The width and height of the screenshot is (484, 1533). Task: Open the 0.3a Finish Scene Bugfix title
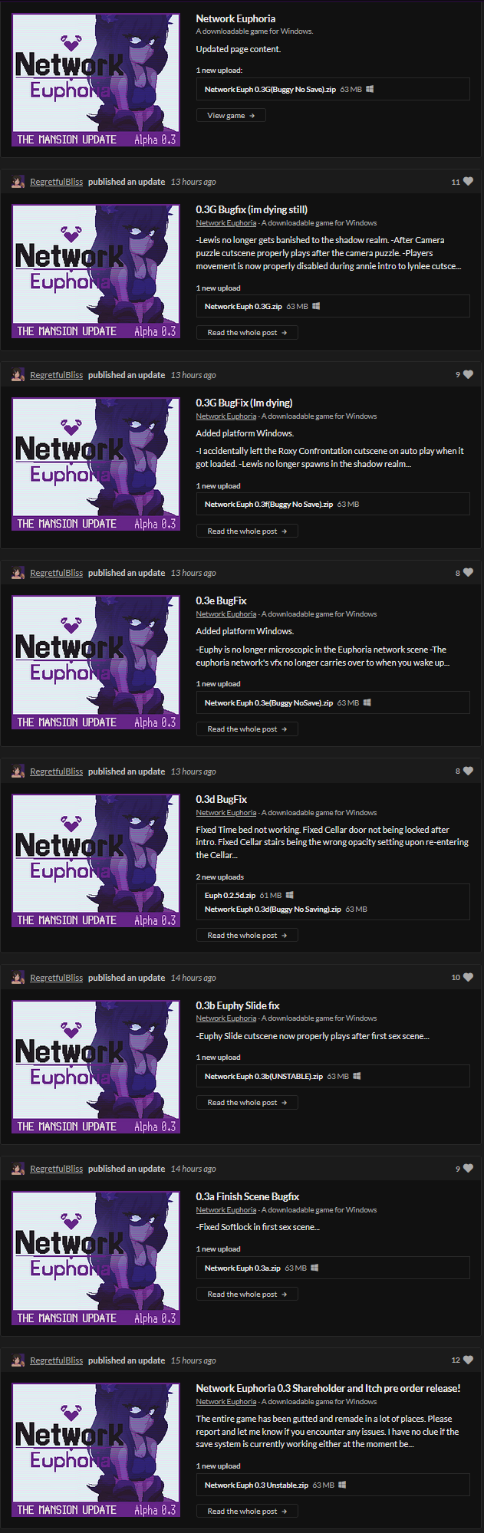[x=247, y=1196]
